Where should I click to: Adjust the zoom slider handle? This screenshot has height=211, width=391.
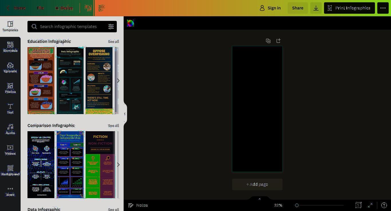(297, 205)
